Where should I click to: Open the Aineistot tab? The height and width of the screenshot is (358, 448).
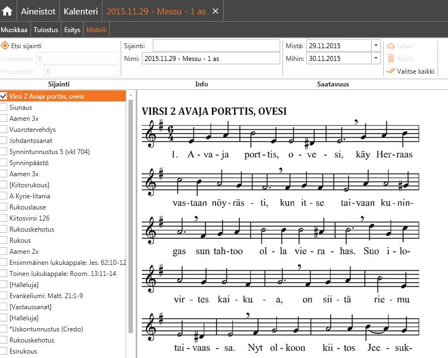coord(38,11)
